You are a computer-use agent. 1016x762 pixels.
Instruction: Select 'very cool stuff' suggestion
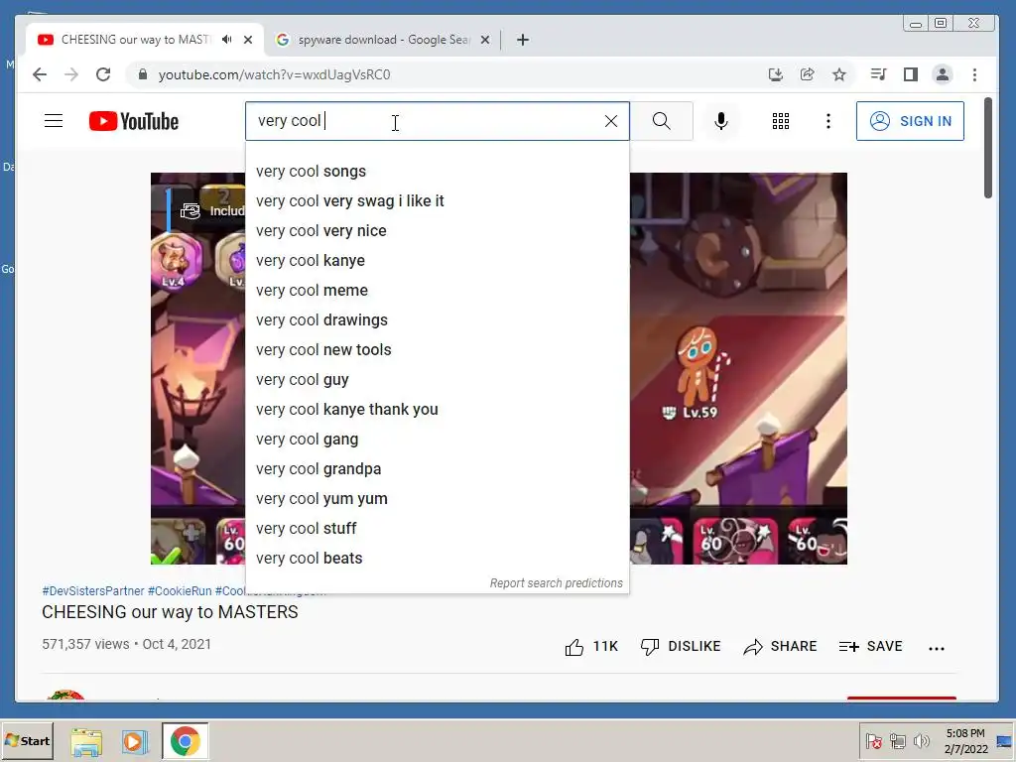[438, 529]
